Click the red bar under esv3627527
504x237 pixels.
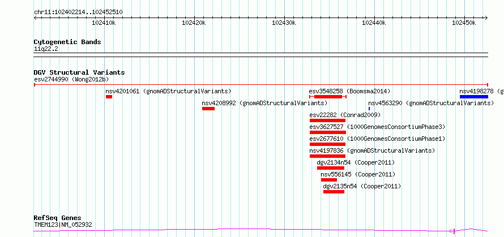click(x=328, y=132)
